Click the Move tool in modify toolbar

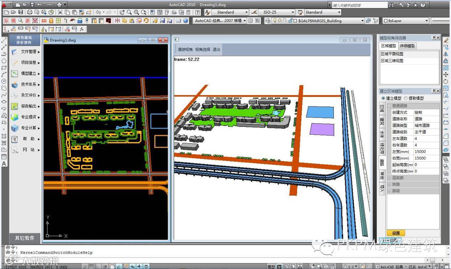[446, 74]
